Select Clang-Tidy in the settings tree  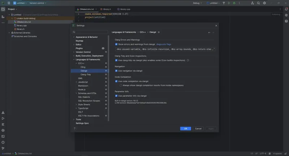click(86, 74)
